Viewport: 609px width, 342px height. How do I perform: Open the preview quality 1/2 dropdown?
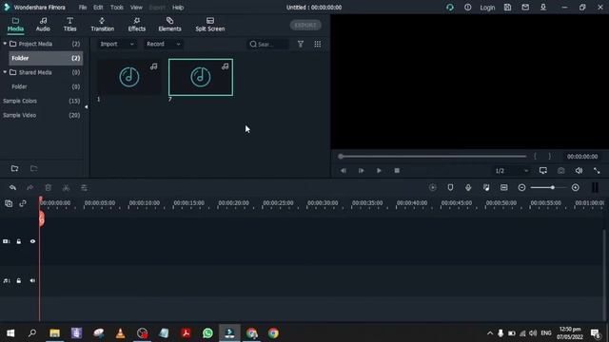tap(512, 171)
